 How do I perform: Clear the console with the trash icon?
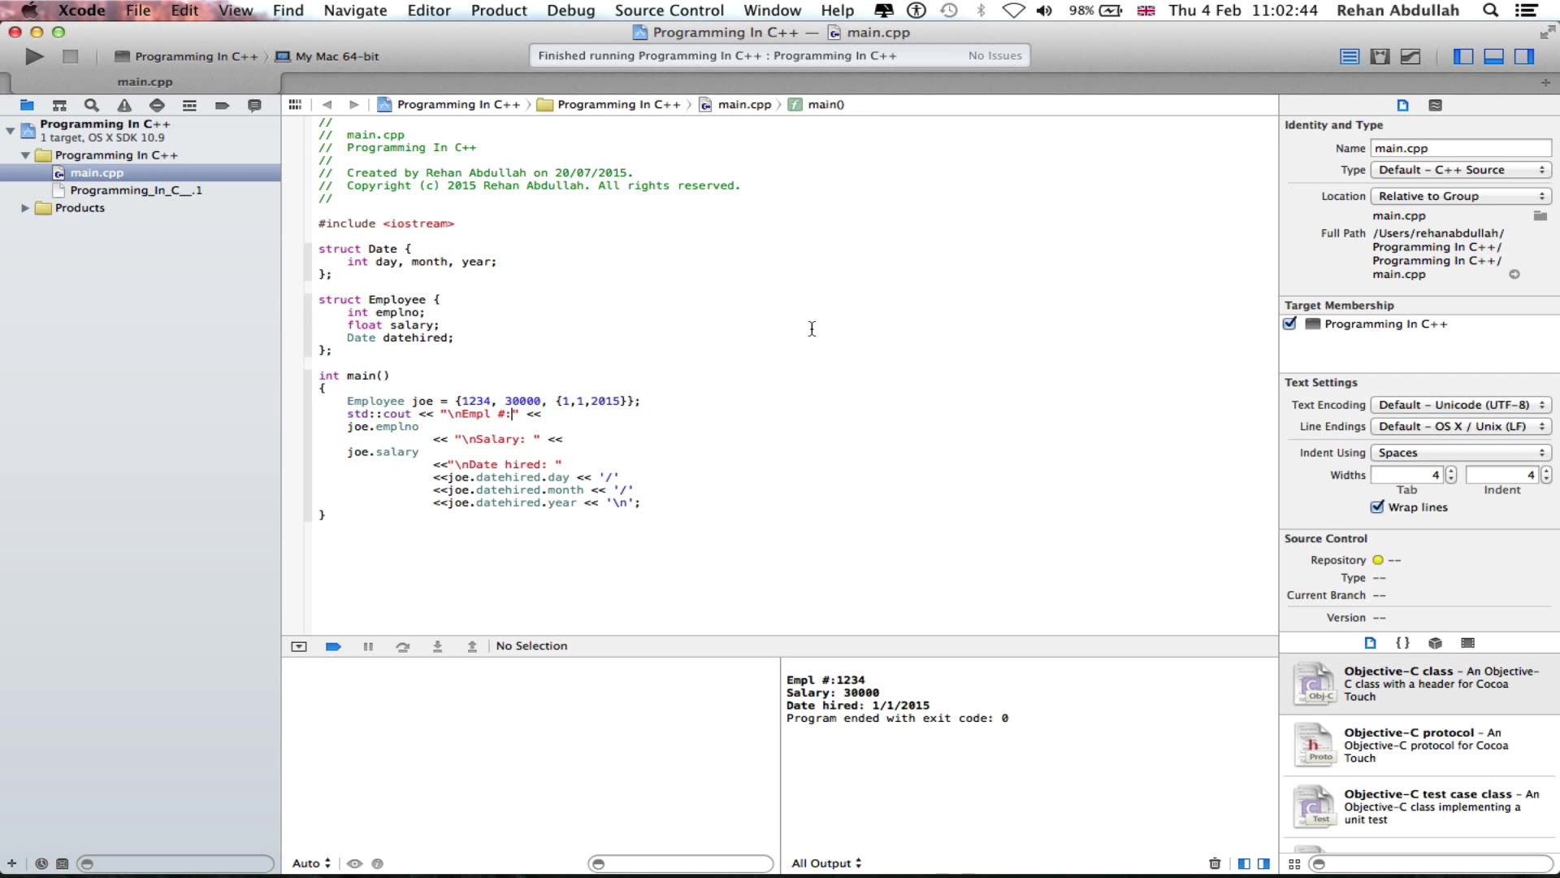[1215, 863]
